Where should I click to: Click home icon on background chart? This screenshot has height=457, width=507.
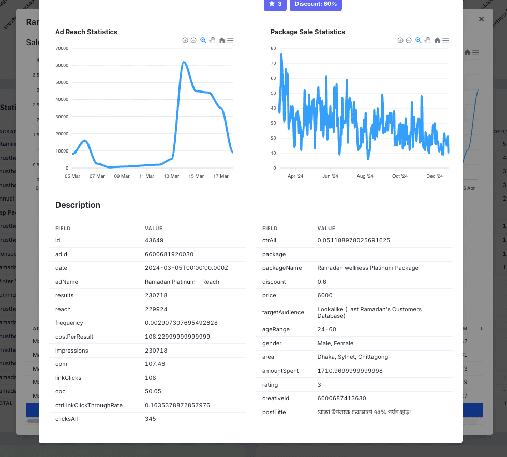coord(467,52)
